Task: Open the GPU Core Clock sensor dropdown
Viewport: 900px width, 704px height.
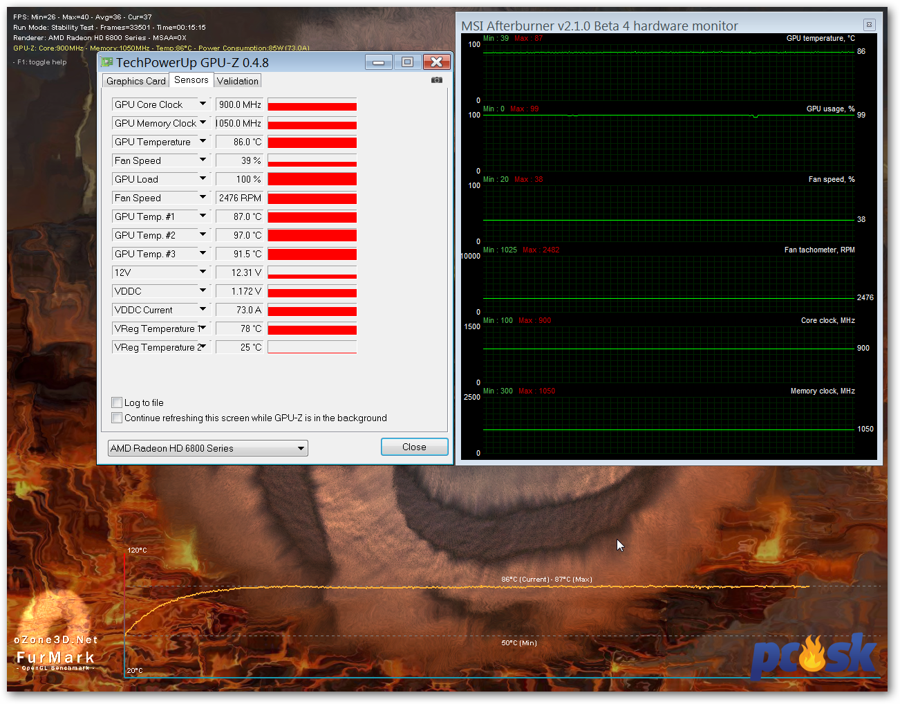Action: pyautogui.click(x=203, y=104)
